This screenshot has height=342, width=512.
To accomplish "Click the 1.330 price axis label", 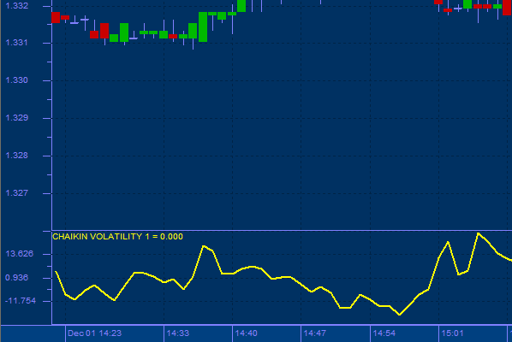I will [16, 80].
